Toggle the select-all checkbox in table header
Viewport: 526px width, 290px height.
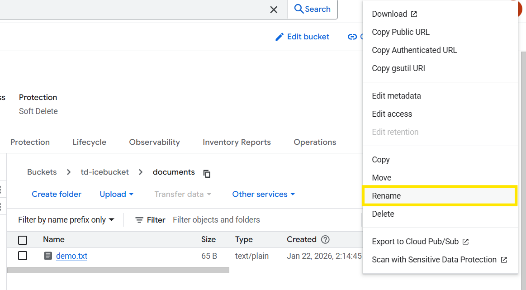tap(23, 240)
